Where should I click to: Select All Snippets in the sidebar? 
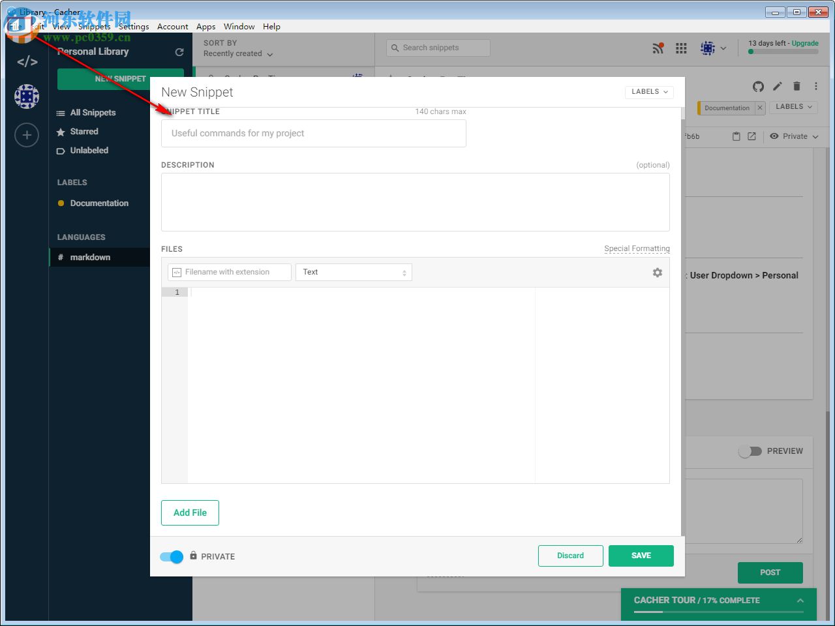(x=93, y=113)
